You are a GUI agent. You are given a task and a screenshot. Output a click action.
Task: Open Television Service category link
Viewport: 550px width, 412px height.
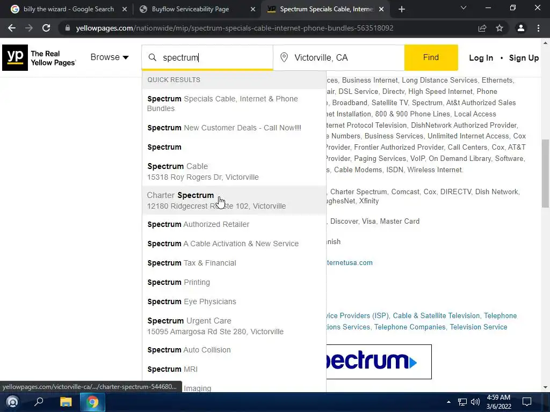pos(479,327)
